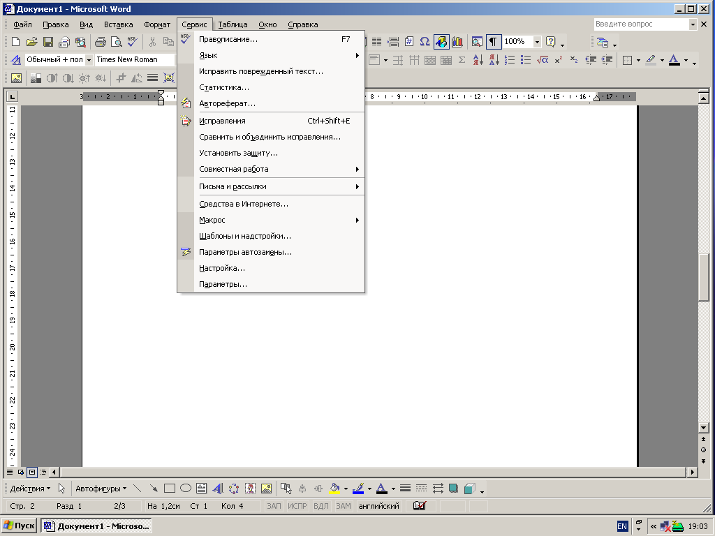Click Документ1 taskbar button

96,526
